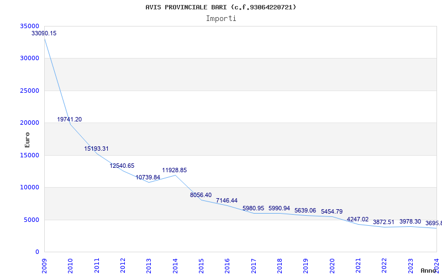The height and width of the screenshot is (276, 442).
Task: Select the 2015 x-axis year label
Action: tap(201, 266)
